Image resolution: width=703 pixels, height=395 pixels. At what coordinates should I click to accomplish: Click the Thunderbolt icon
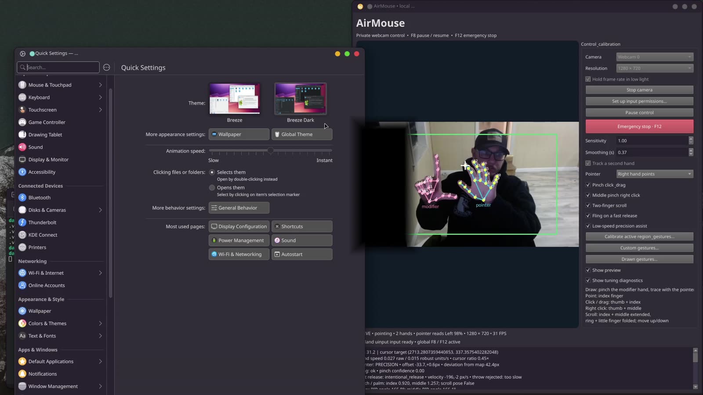pyautogui.click(x=22, y=223)
